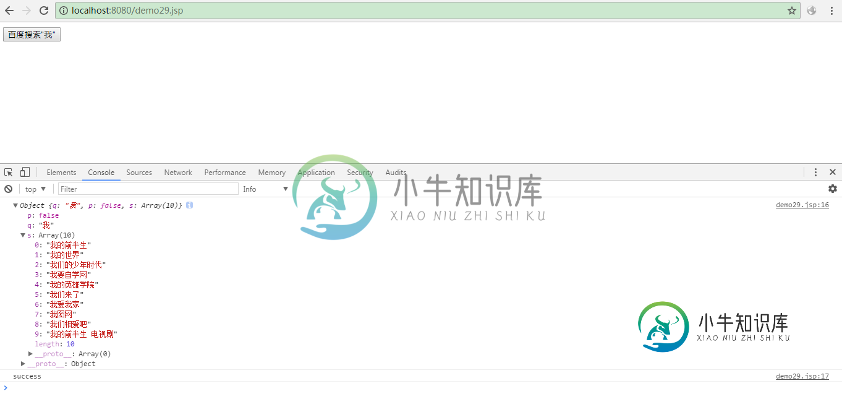
Task: Reload the page with refresh icon
Action: coord(44,11)
